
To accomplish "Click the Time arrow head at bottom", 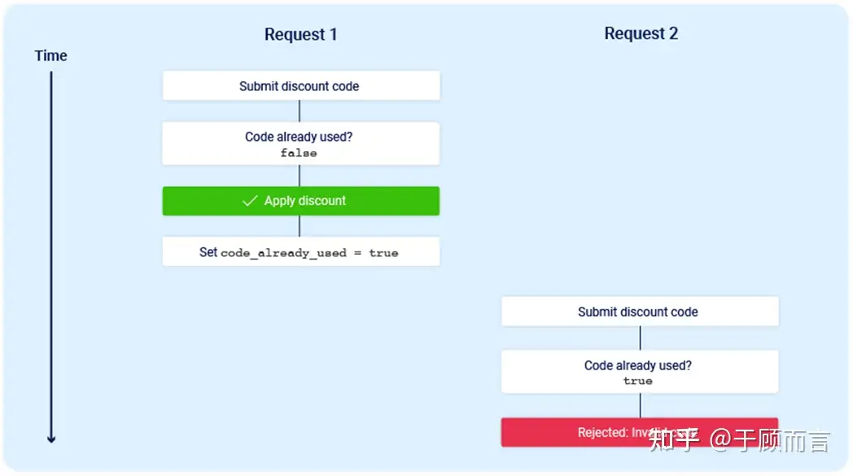I will 51,439.
